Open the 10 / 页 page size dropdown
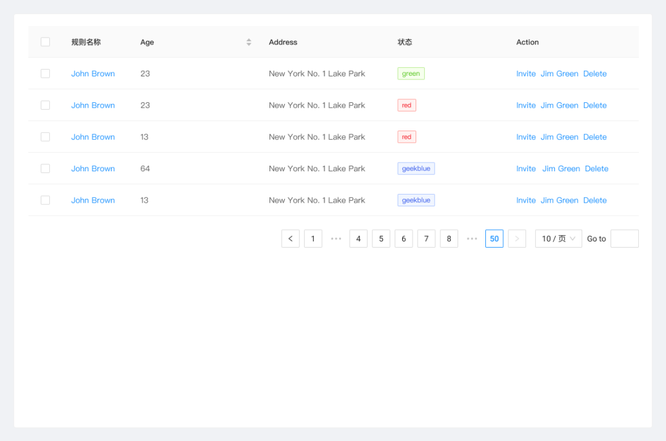 [x=558, y=239]
